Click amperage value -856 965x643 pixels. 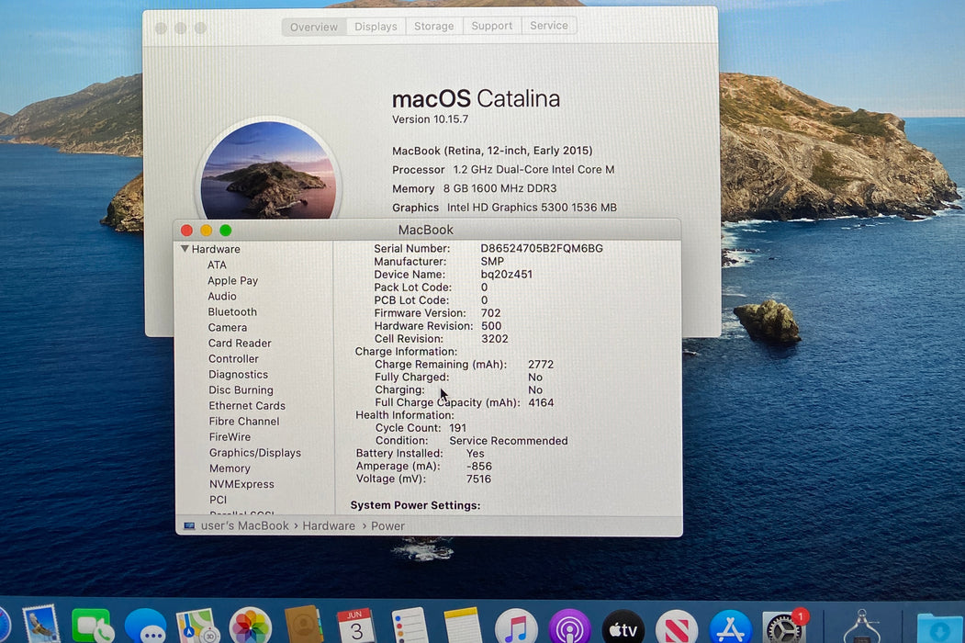coord(478,467)
